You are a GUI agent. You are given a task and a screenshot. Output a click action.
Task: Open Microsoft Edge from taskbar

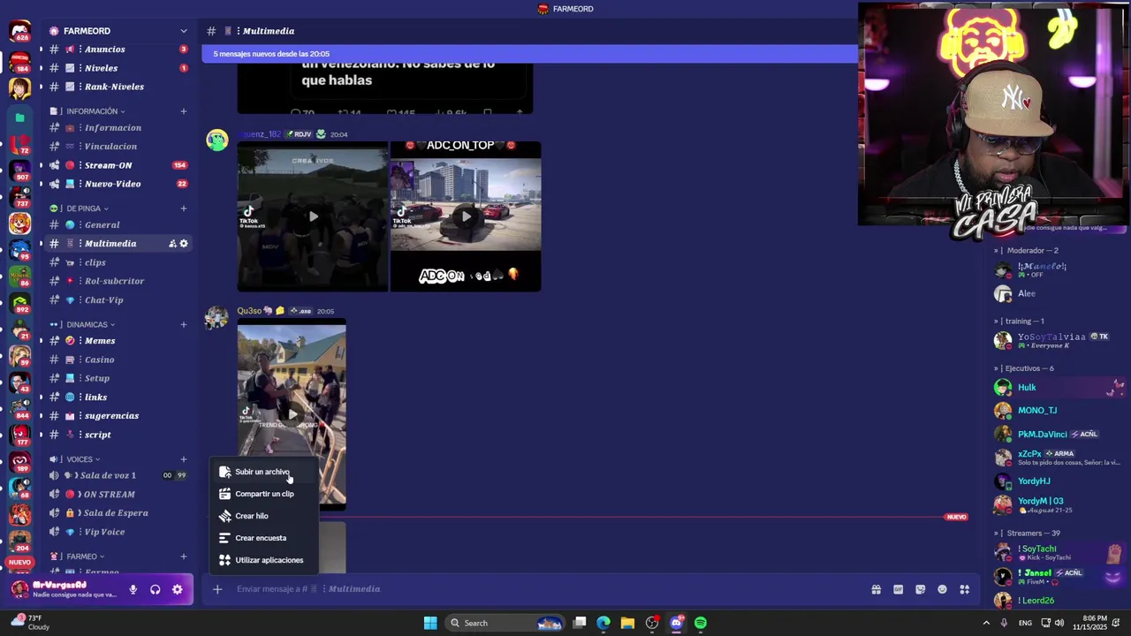tap(603, 623)
